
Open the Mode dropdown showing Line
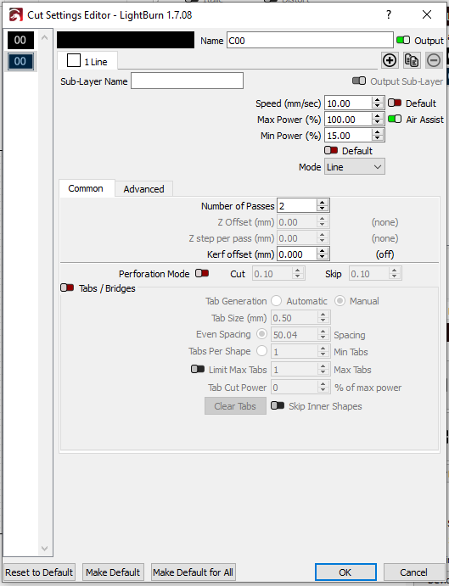354,167
